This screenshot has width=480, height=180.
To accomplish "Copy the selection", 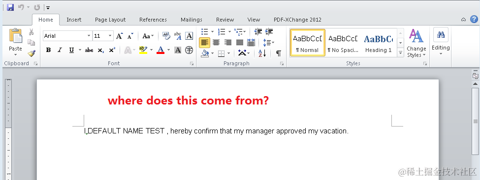I will 31,43.
